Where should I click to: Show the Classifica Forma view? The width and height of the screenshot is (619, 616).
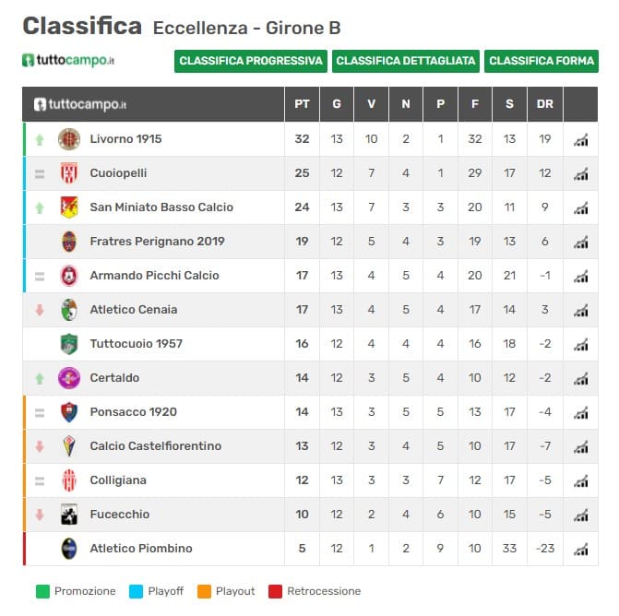pyautogui.click(x=542, y=61)
